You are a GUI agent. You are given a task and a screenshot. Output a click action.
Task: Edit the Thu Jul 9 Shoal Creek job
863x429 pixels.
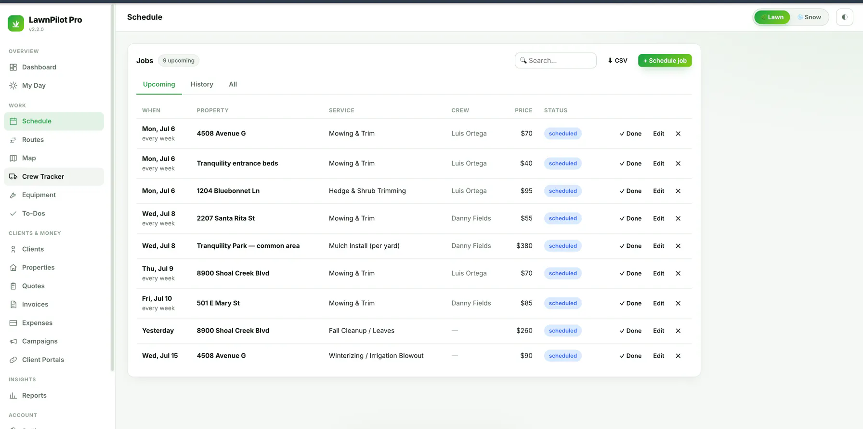(658, 273)
